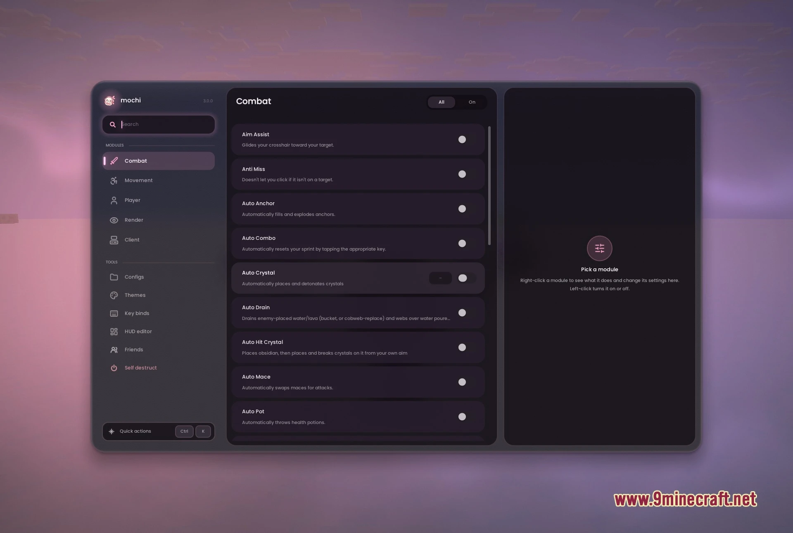The width and height of the screenshot is (793, 533).
Task: Click the Quick actions sparkle icon
Action: pos(112,431)
